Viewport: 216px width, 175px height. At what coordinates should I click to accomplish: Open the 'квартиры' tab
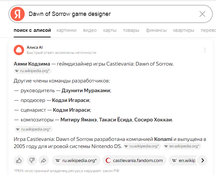(x=183, y=30)
